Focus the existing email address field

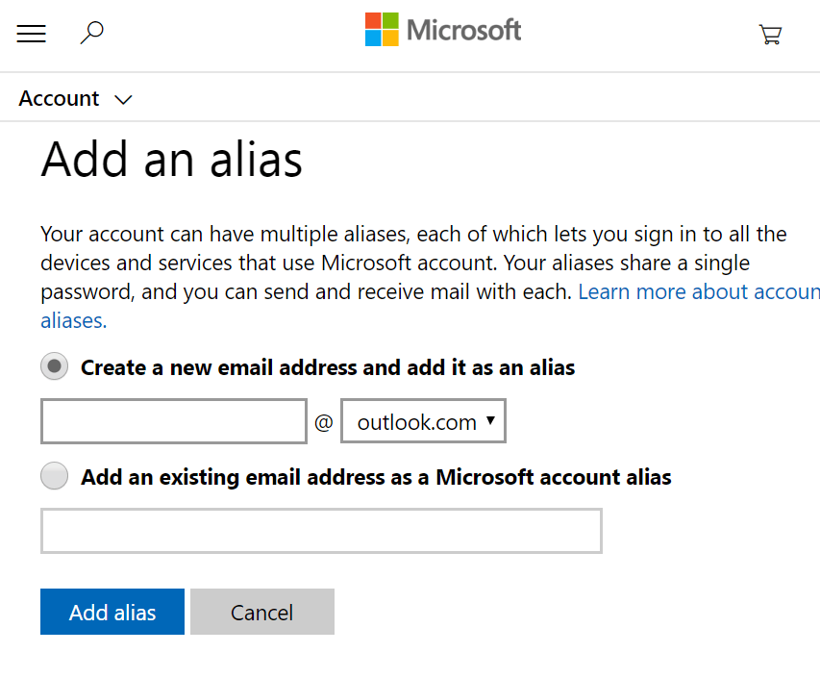(321, 531)
